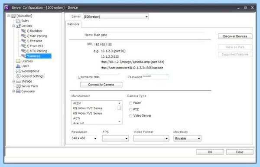Select 4XEM in Manufacturer list

pyautogui.click(x=77, y=103)
